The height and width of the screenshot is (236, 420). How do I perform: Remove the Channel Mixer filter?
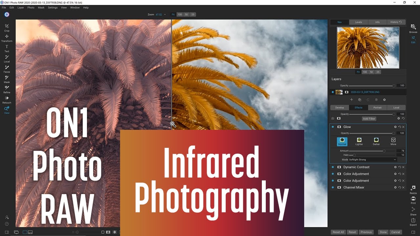(403, 187)
